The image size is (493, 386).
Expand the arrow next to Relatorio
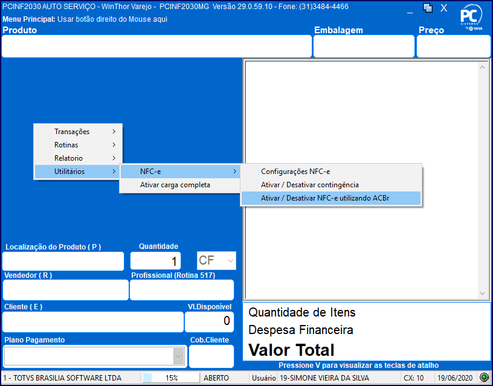pos(114,158)
